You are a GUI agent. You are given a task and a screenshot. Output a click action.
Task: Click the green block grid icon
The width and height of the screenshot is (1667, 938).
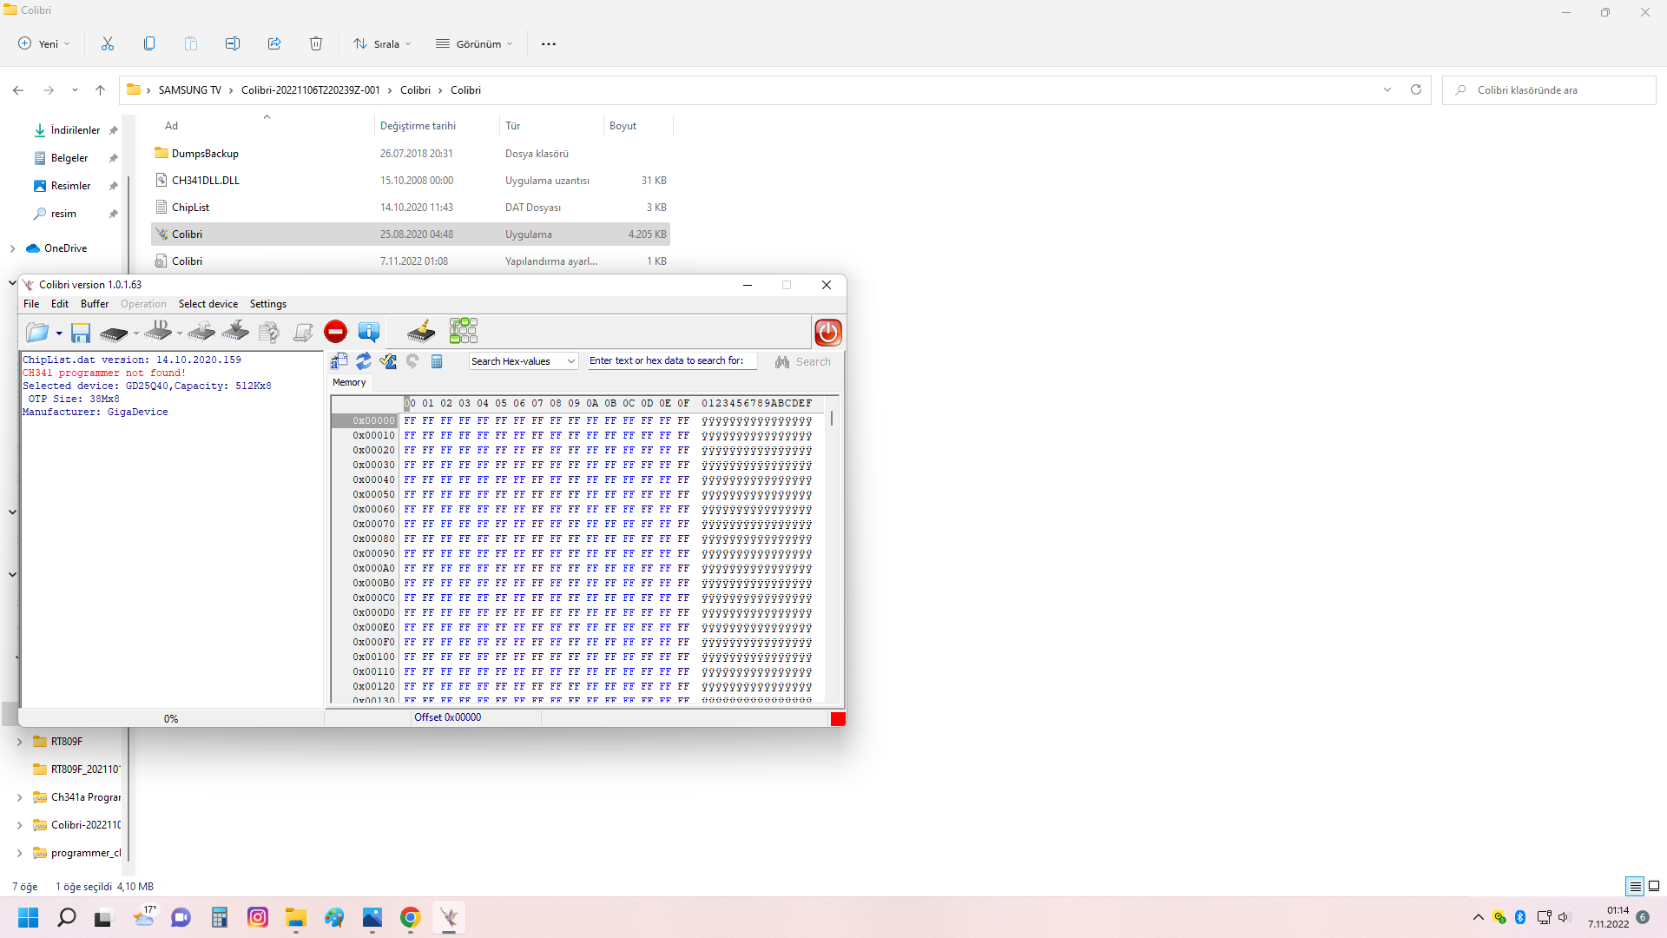tap(464, 331)
